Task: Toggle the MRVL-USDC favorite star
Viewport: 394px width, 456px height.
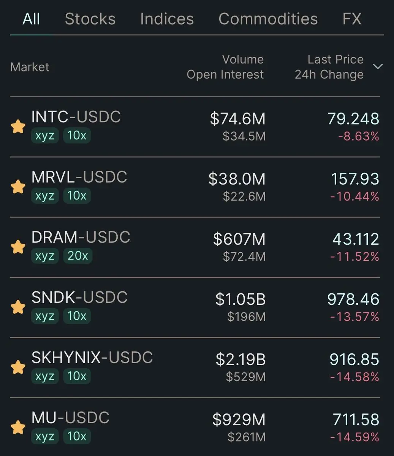Action: (18, 187)
